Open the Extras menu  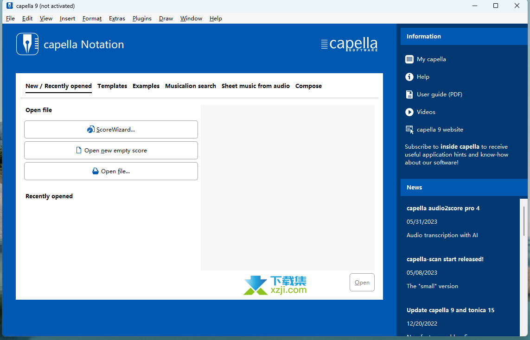click(117, 19)
